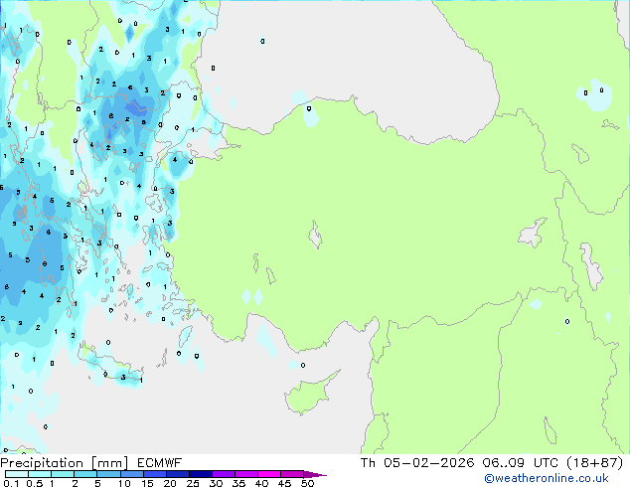Click the island of Cyprus on map
The image size is (630, 487).
[x=309, y=394]
